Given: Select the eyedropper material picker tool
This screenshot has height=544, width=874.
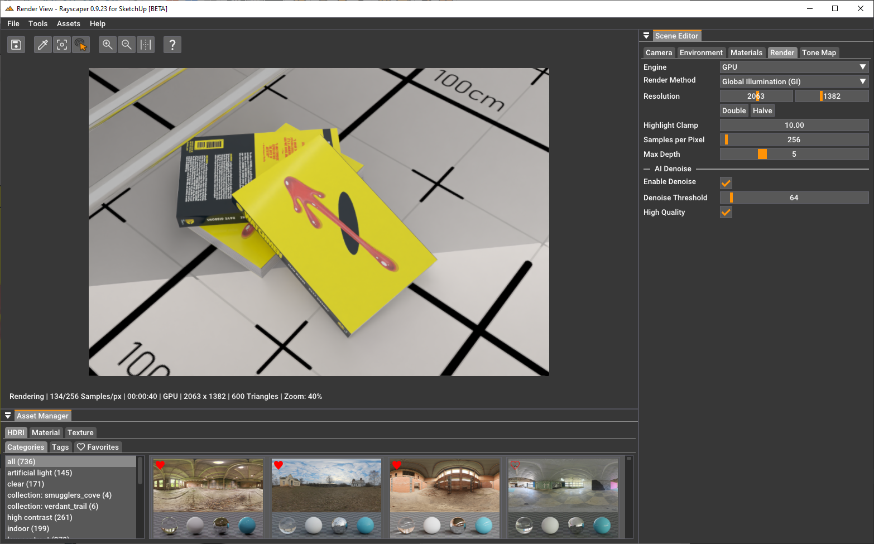Looking at the screenshot, I should (x=42, y=45).
